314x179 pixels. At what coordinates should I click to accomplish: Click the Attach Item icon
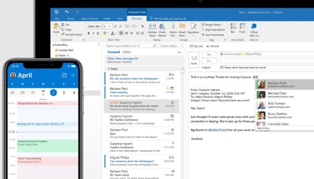click(182, 26)
